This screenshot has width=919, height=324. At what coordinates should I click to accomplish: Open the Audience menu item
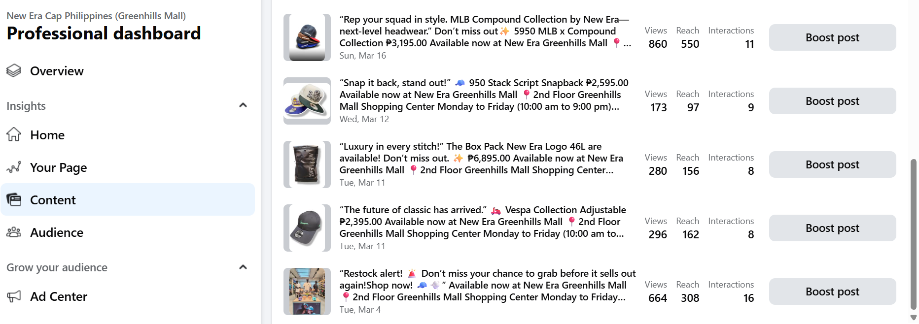click(56, 232)
